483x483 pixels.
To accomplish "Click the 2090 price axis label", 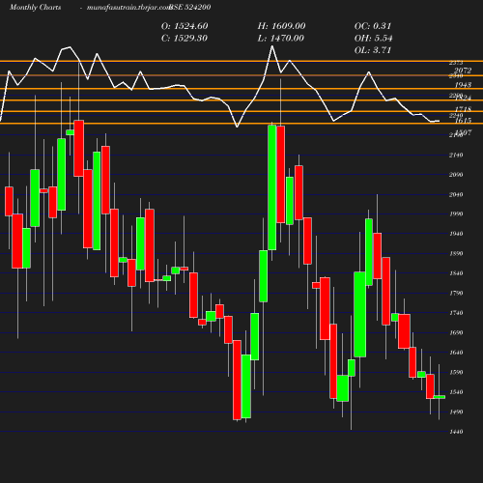I will pos(456,175).
